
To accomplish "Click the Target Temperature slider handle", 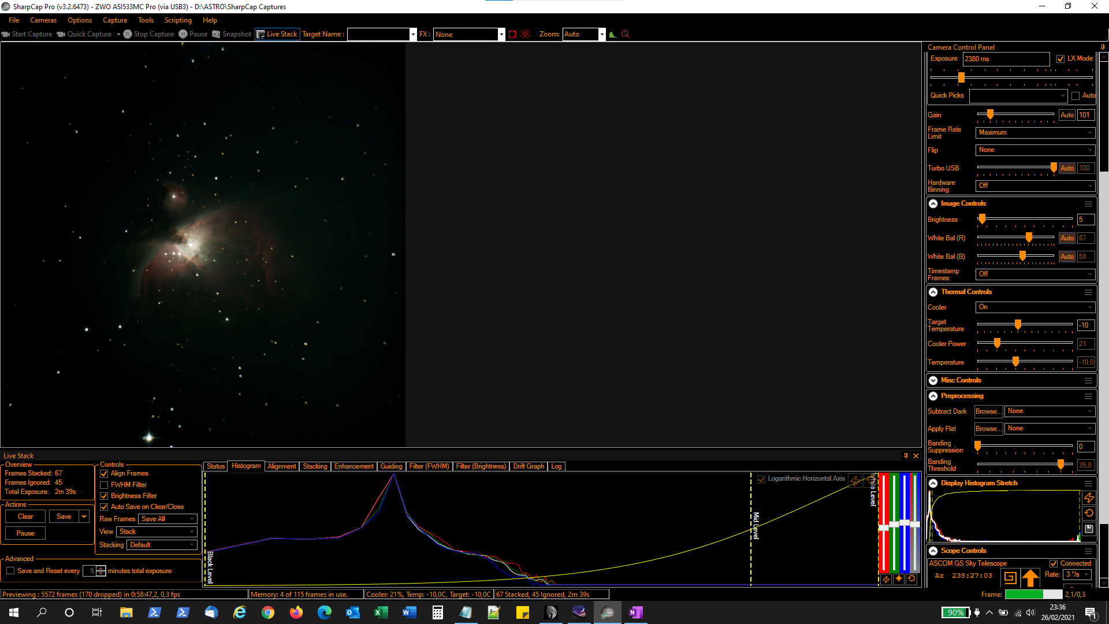I will [1018, 325].
